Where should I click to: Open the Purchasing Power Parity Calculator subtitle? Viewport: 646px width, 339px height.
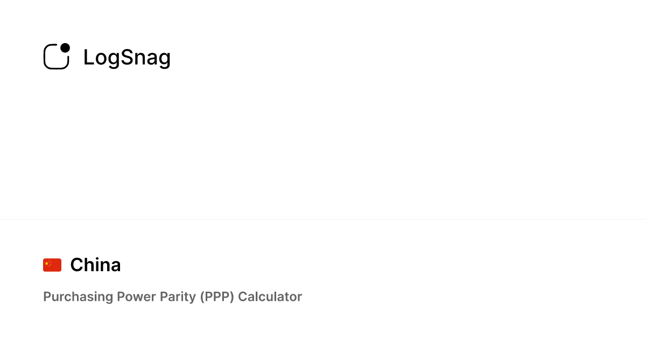point(172,296)
